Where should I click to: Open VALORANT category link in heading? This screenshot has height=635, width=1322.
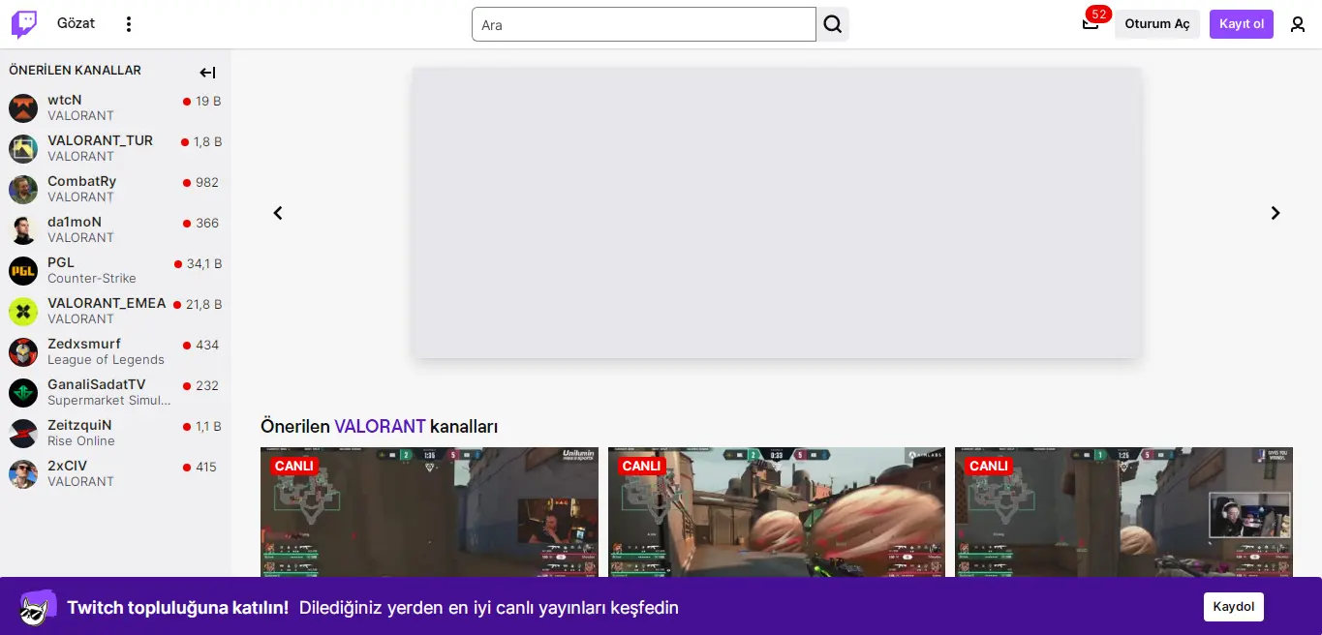[x=380, y=426]
